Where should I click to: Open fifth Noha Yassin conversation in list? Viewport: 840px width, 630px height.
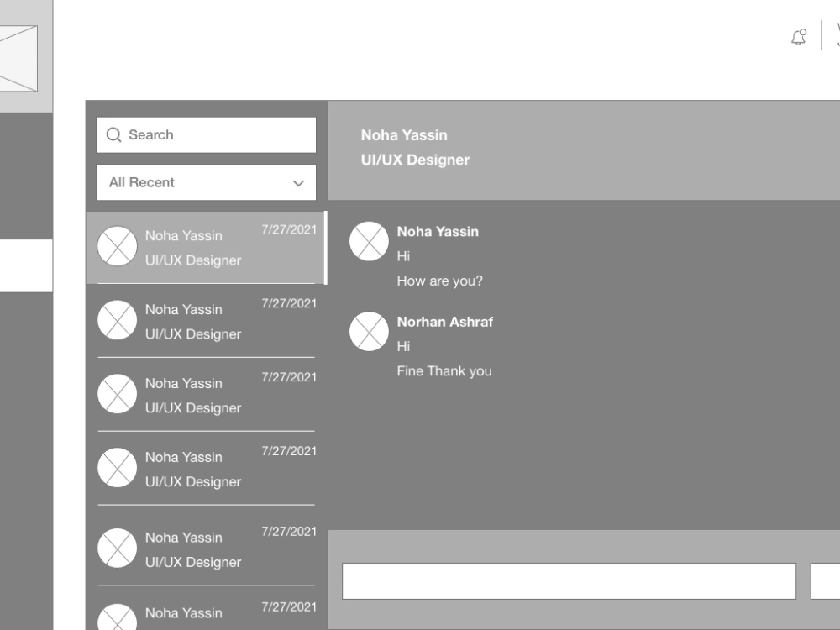207,547
